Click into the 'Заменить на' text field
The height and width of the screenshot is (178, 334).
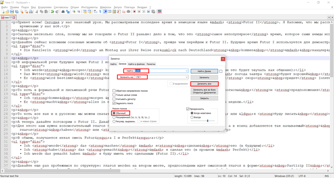click(x=161, y=77)
